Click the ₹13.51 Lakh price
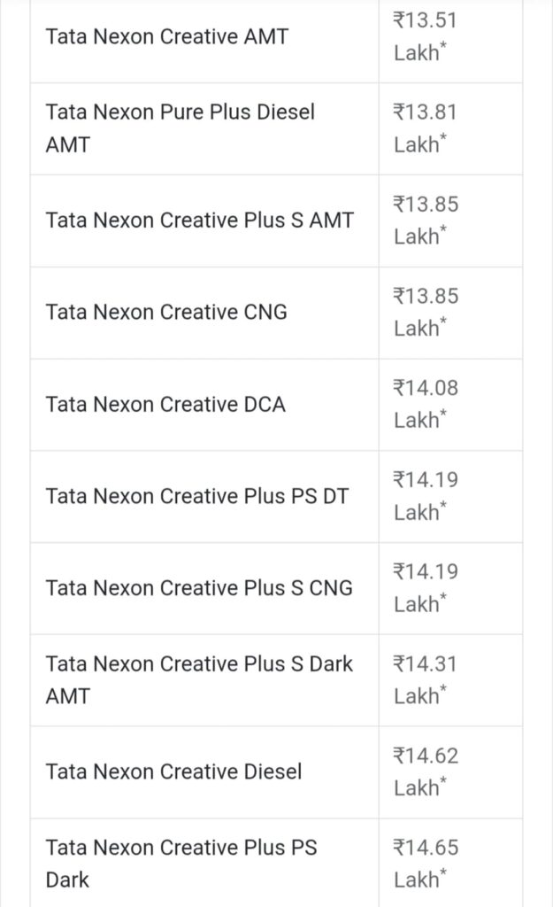553x907 pixels. 426,36
